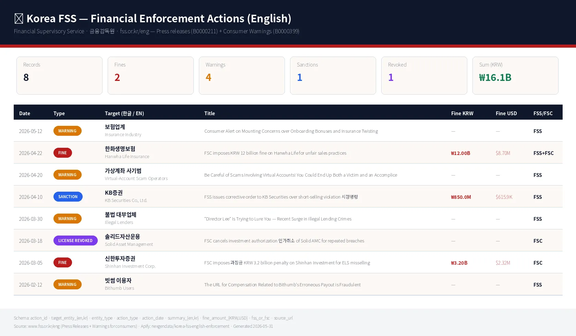Screen dimensions: 576x336
Task: Click the WARNING badge for Virtual-Account Scam Operators
Action: pos(68,175)
